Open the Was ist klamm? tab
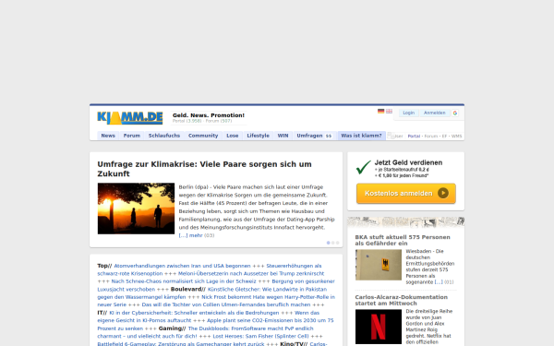The image size is (554, 346). pyautogui.click(x=361, y=136)
